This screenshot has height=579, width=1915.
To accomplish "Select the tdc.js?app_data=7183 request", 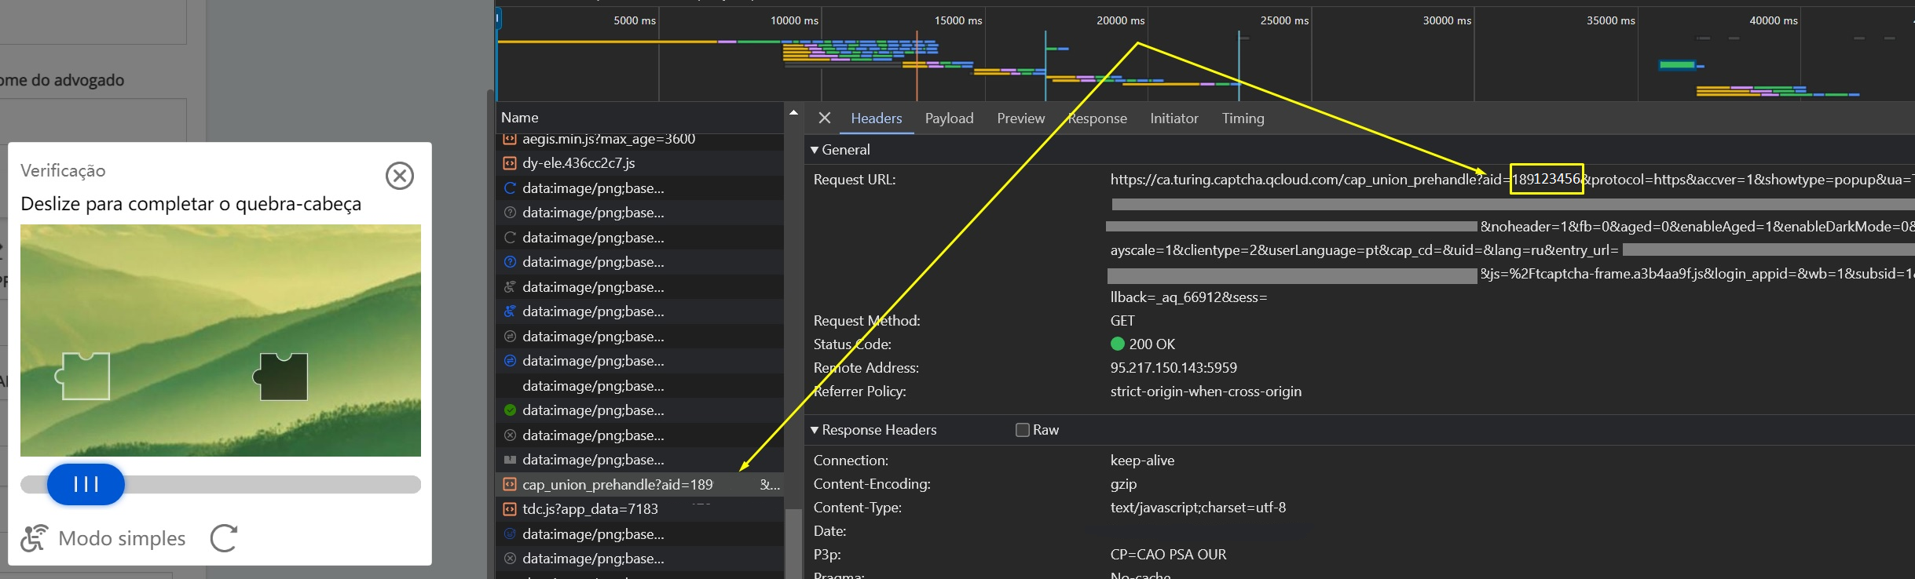I will coord(591,509).
